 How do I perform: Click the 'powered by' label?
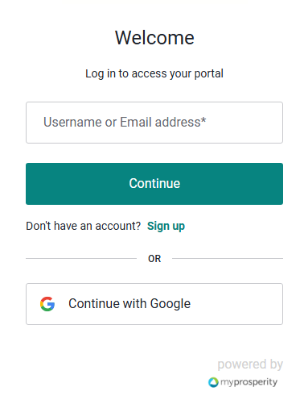pos(250,365)
